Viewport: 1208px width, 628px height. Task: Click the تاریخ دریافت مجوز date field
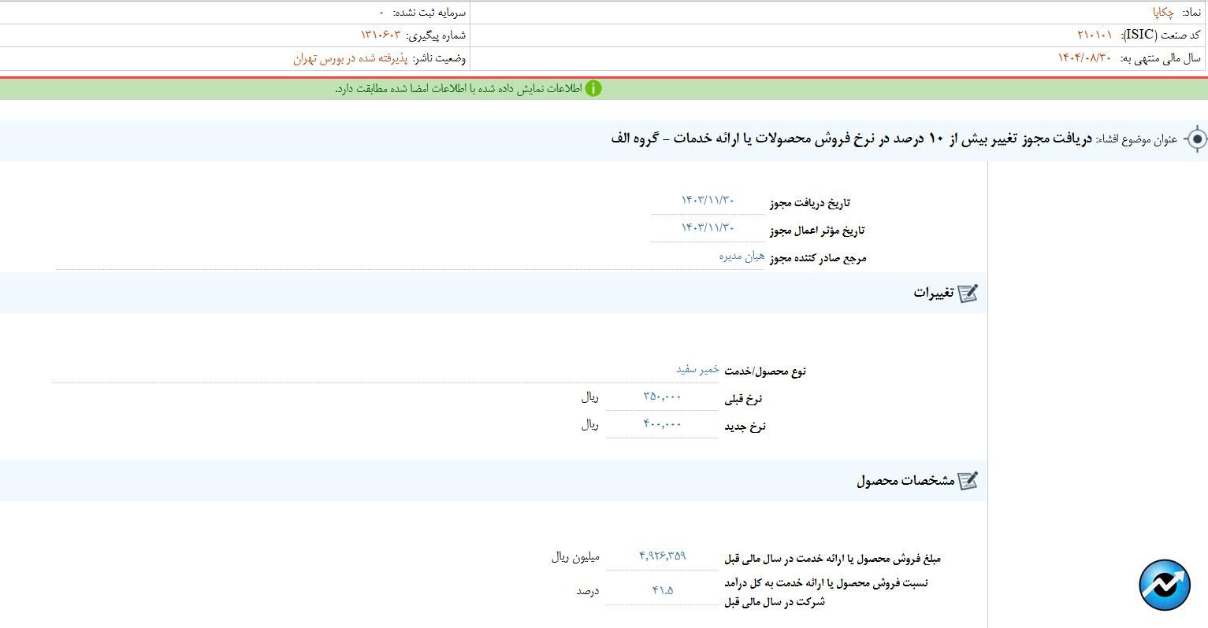point(708,201)
